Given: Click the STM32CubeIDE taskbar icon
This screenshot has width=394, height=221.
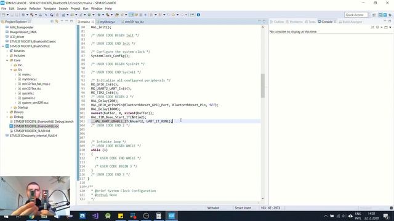Looking at the screenshot, I should [172, 215].
